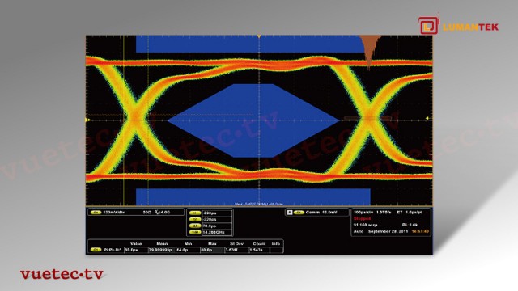This screenshot has height=291, width=518.
Task: Select the 14.286GHz frequency value
Action: coord(217,232)
